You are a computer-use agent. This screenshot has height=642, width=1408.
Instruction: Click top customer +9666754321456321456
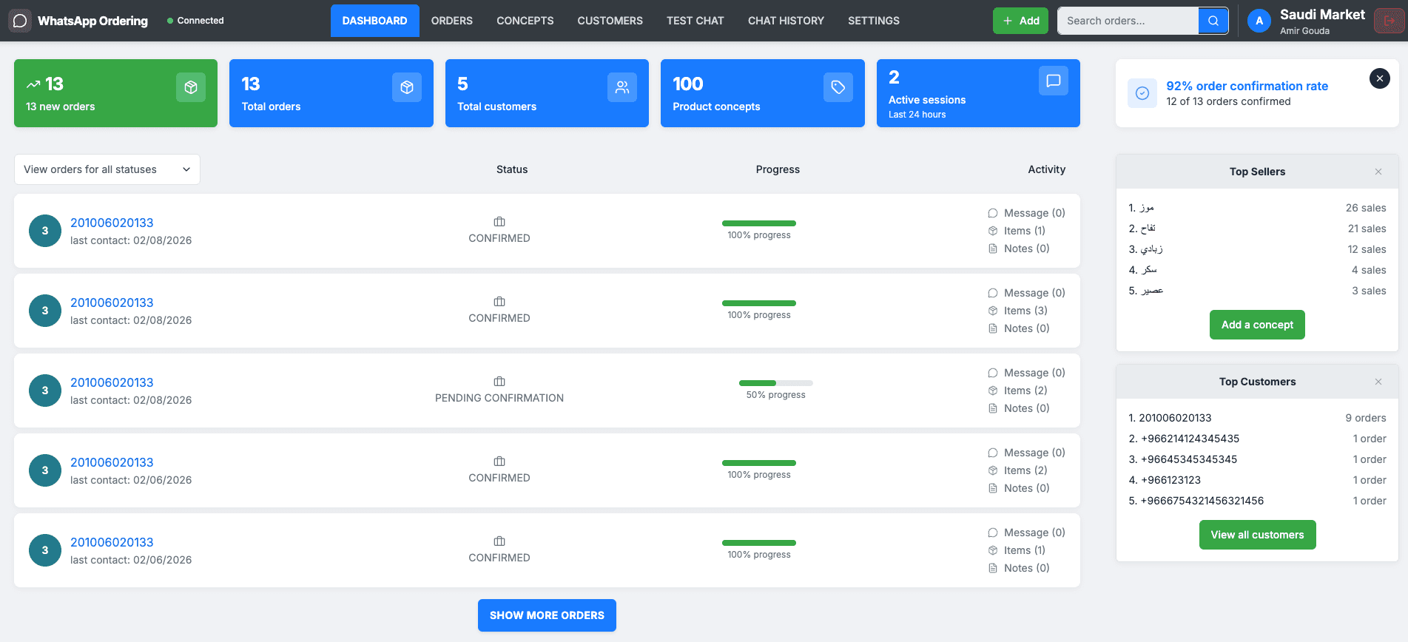(1257, 501)
